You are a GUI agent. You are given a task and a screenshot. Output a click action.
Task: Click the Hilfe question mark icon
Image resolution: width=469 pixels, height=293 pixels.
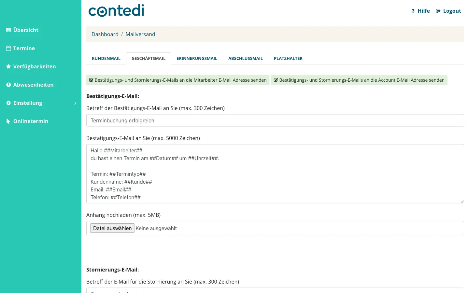[x=413, y=11]
